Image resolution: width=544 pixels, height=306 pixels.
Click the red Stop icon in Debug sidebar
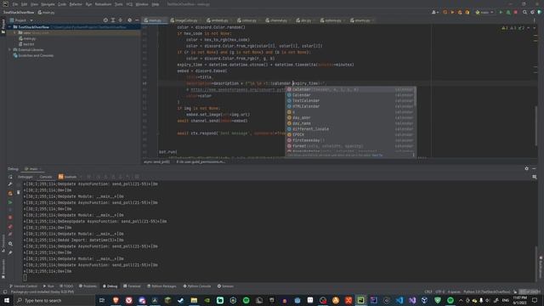(x=10, y=218)
